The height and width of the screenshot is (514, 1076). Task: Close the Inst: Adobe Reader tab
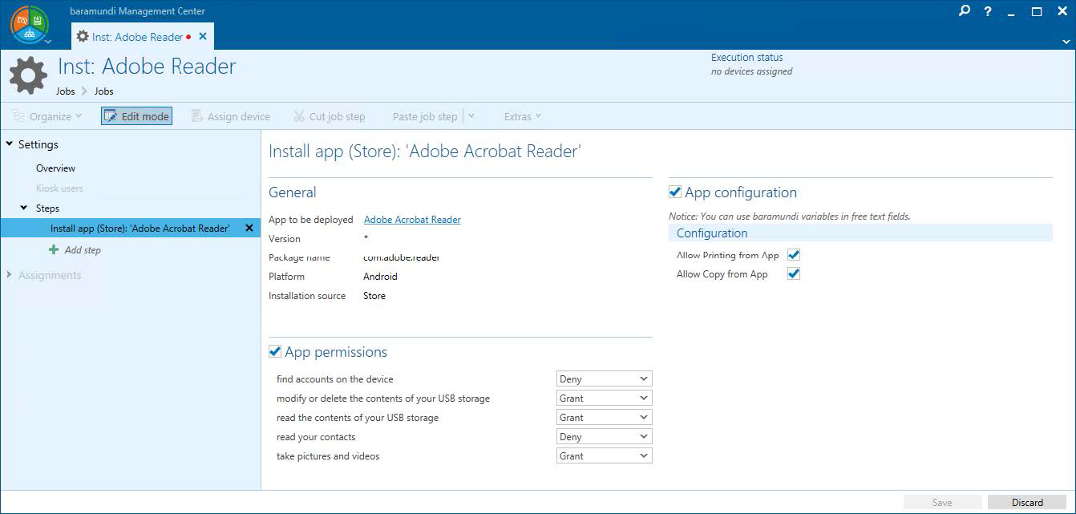pos(203,37)
